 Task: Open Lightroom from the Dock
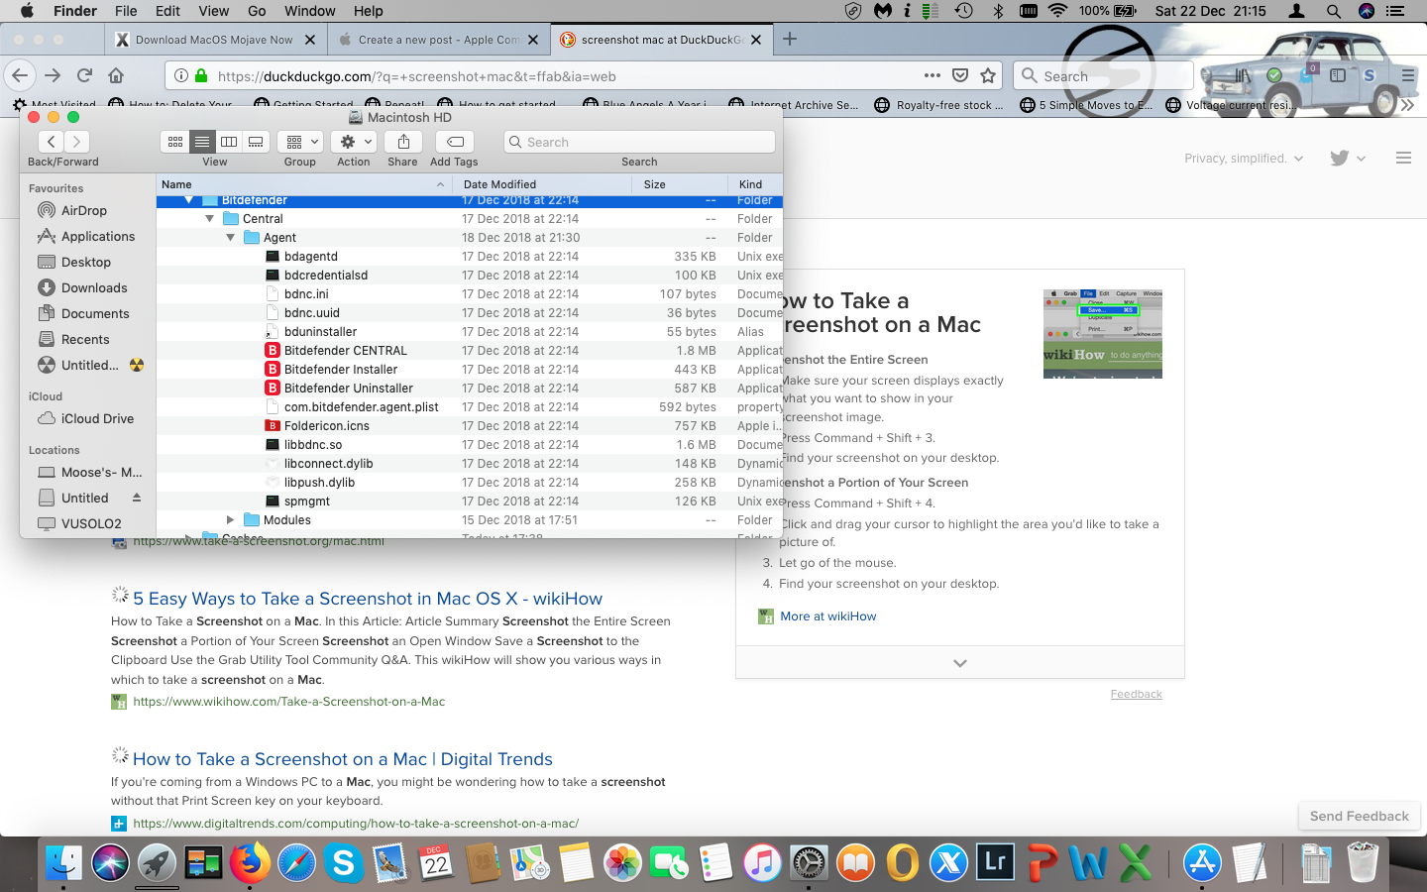click(995, 862)
